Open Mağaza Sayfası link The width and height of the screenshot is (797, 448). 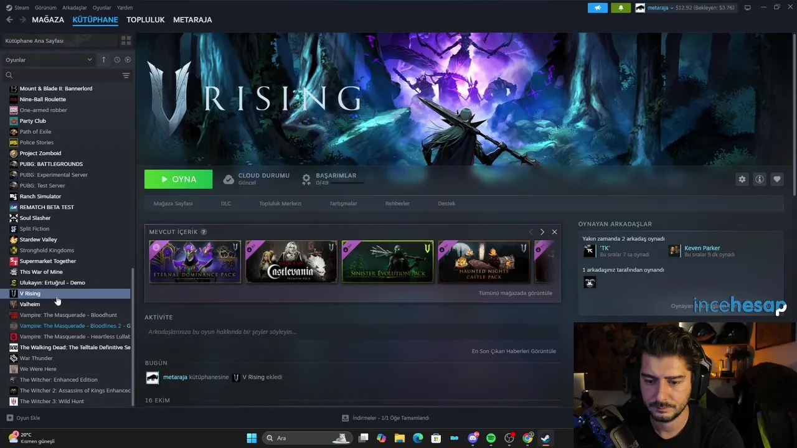[x=173, y=203]
